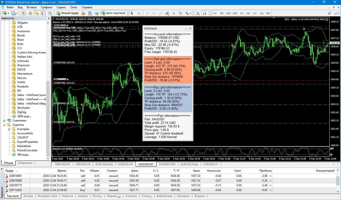Close the Navigator panel
Screen dimensions: 341x200
(x=48, y=18)
